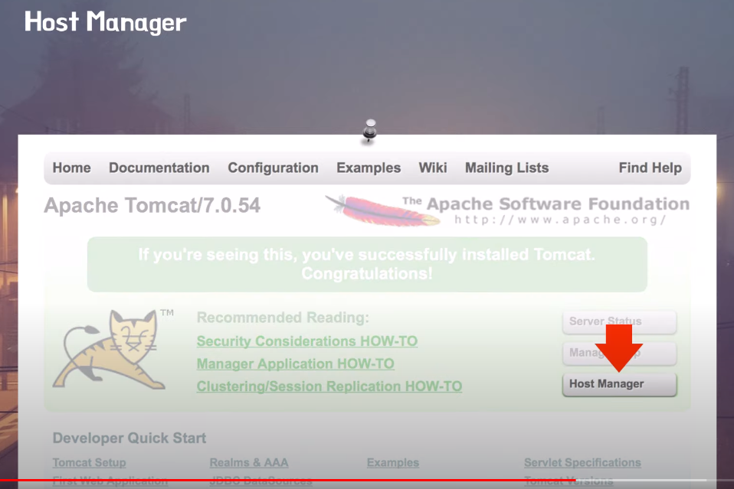Open the Documentation nav item
The image size is (734, 489).
coord(159,168)
